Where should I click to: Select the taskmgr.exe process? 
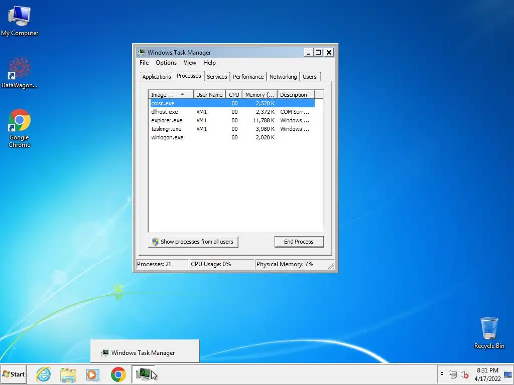coord(232,129)
